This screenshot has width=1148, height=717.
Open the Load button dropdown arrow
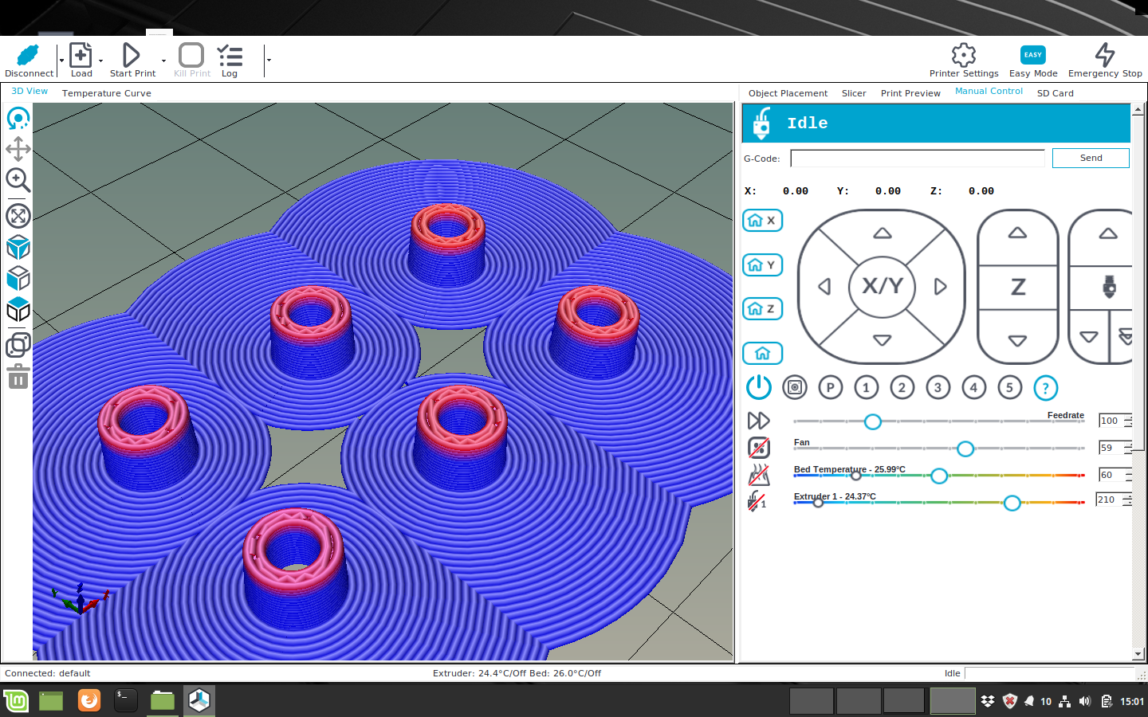[x=101, y=61]
